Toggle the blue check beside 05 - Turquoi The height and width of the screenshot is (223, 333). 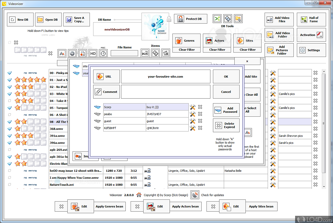[10, 108]
